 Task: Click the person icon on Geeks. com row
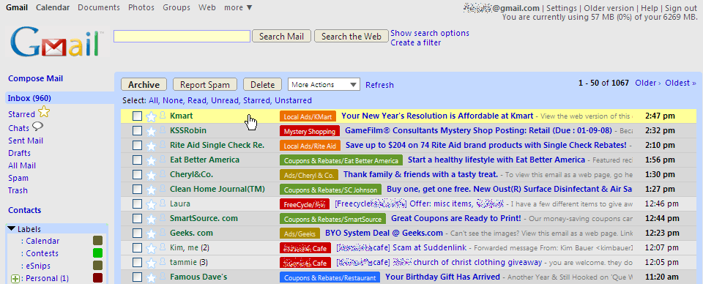point(163,233)
